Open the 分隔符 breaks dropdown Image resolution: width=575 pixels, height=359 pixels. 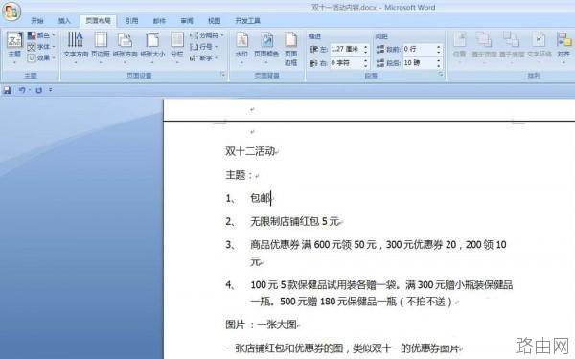click(206, 35)
